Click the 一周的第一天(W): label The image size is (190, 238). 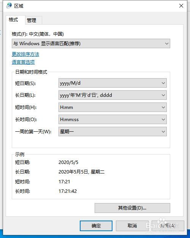point(33,132)
